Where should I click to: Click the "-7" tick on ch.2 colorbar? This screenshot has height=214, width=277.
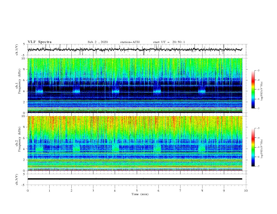[258, 166]
